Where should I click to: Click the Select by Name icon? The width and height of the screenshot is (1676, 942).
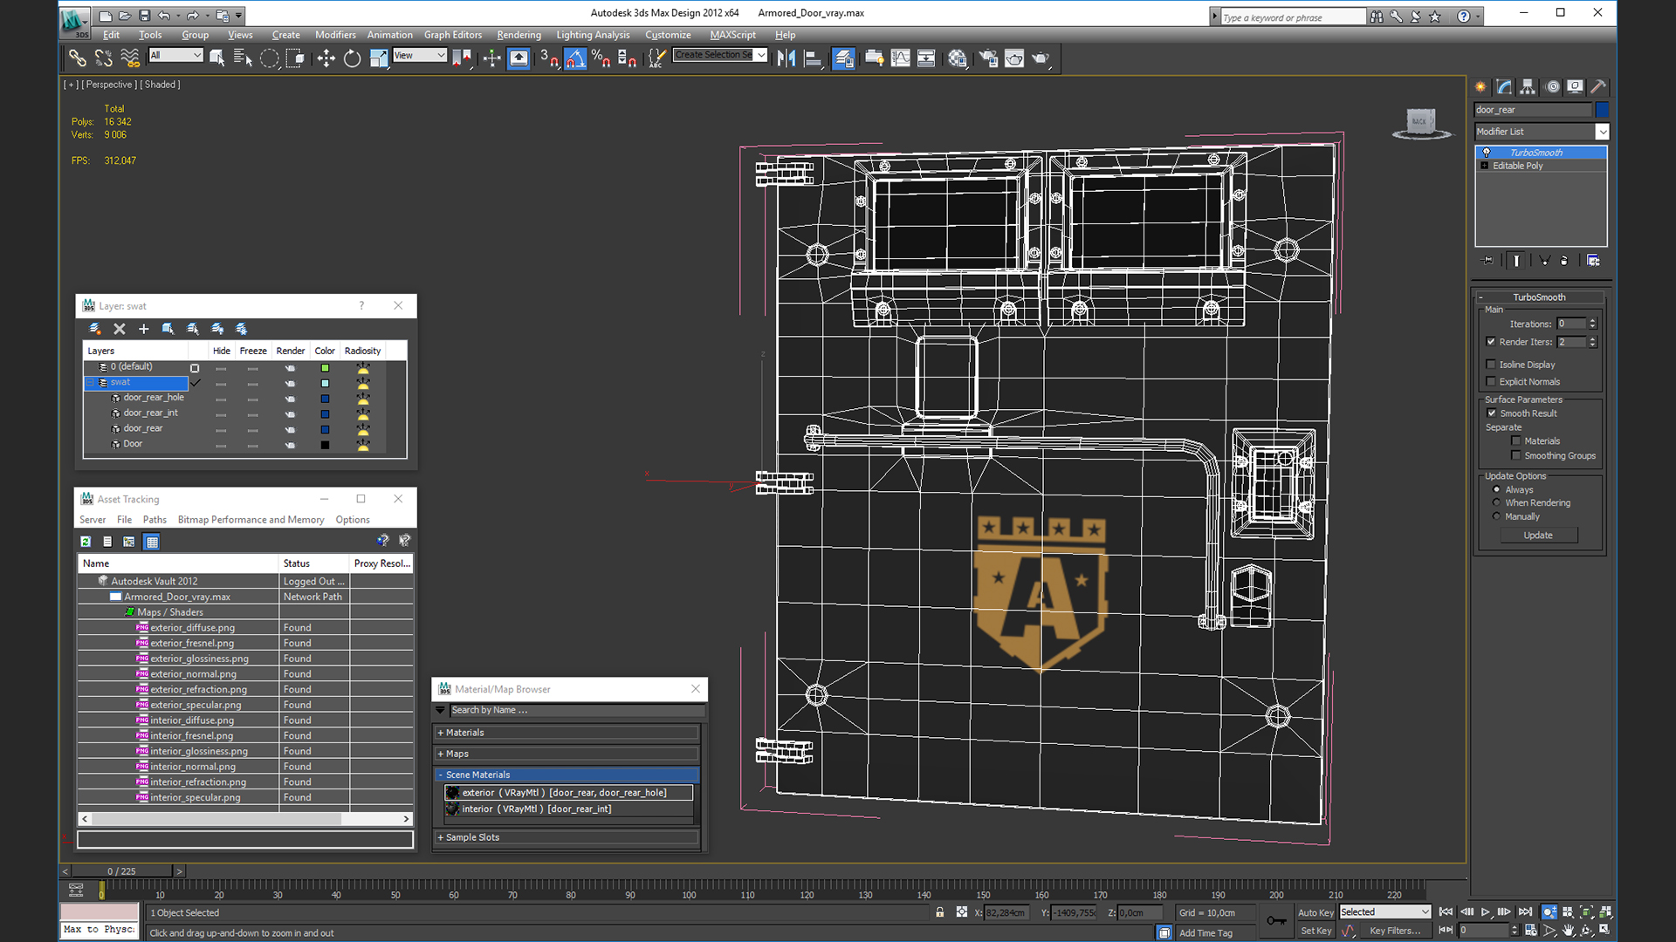point(243,58)
